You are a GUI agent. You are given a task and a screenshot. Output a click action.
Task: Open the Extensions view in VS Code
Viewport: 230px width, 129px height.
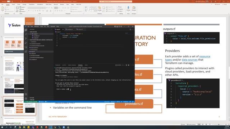pos(26,52)
